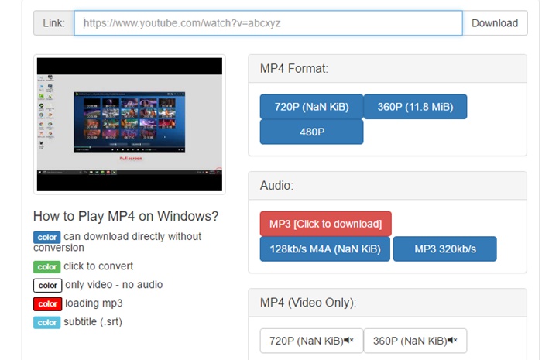Click the 'click to convert' legend text
This screenshot has width=542, height=360.
pos(98,266)
